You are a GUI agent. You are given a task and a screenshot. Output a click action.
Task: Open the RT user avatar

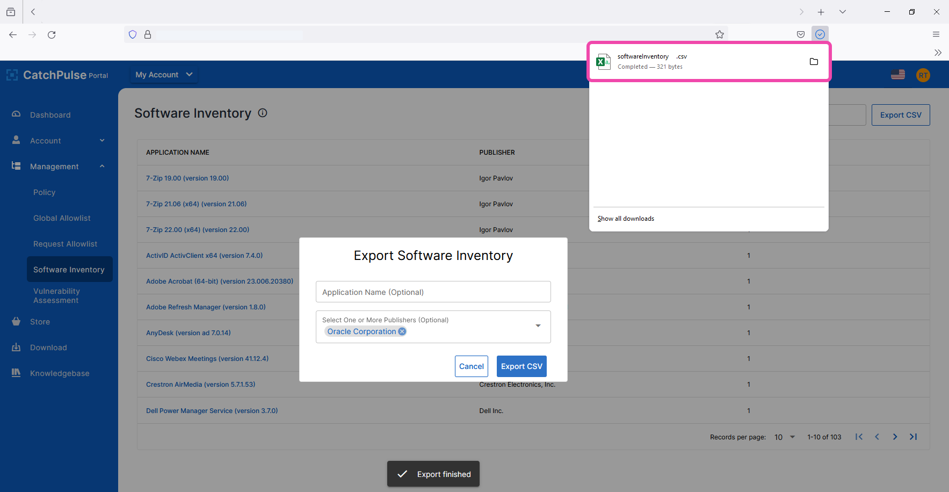923,75
